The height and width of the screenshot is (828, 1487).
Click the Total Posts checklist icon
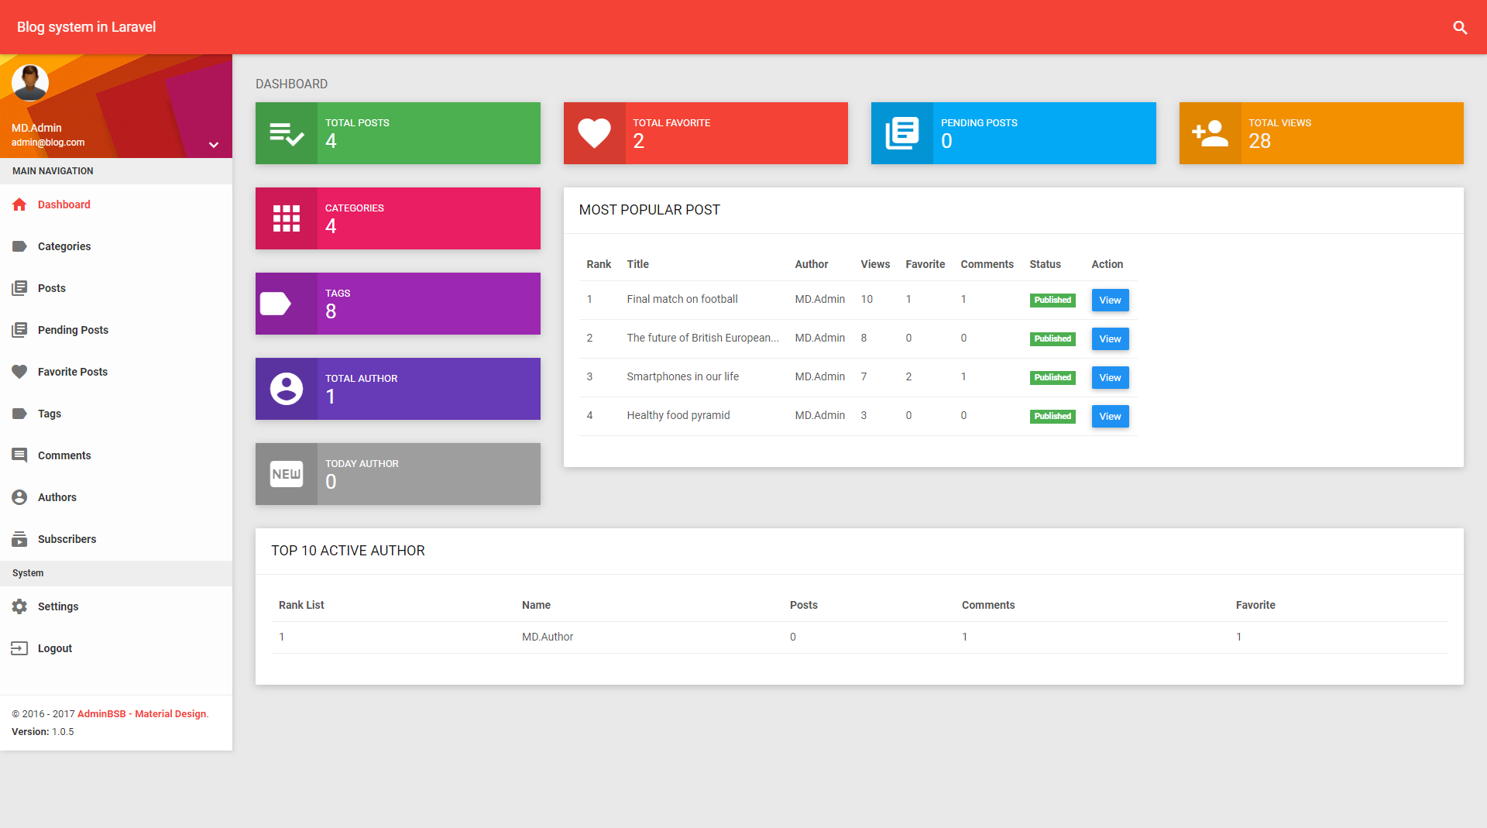[x=287, y=133]
